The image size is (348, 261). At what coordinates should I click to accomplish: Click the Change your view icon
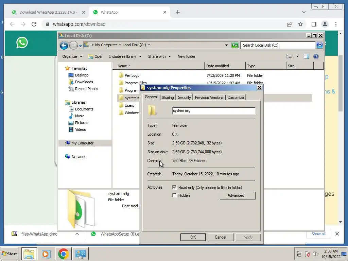pos(289,57)
